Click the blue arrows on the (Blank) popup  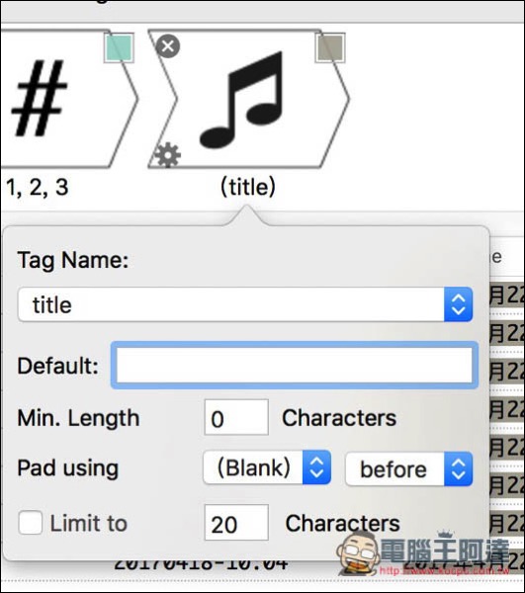click(317, 467)
